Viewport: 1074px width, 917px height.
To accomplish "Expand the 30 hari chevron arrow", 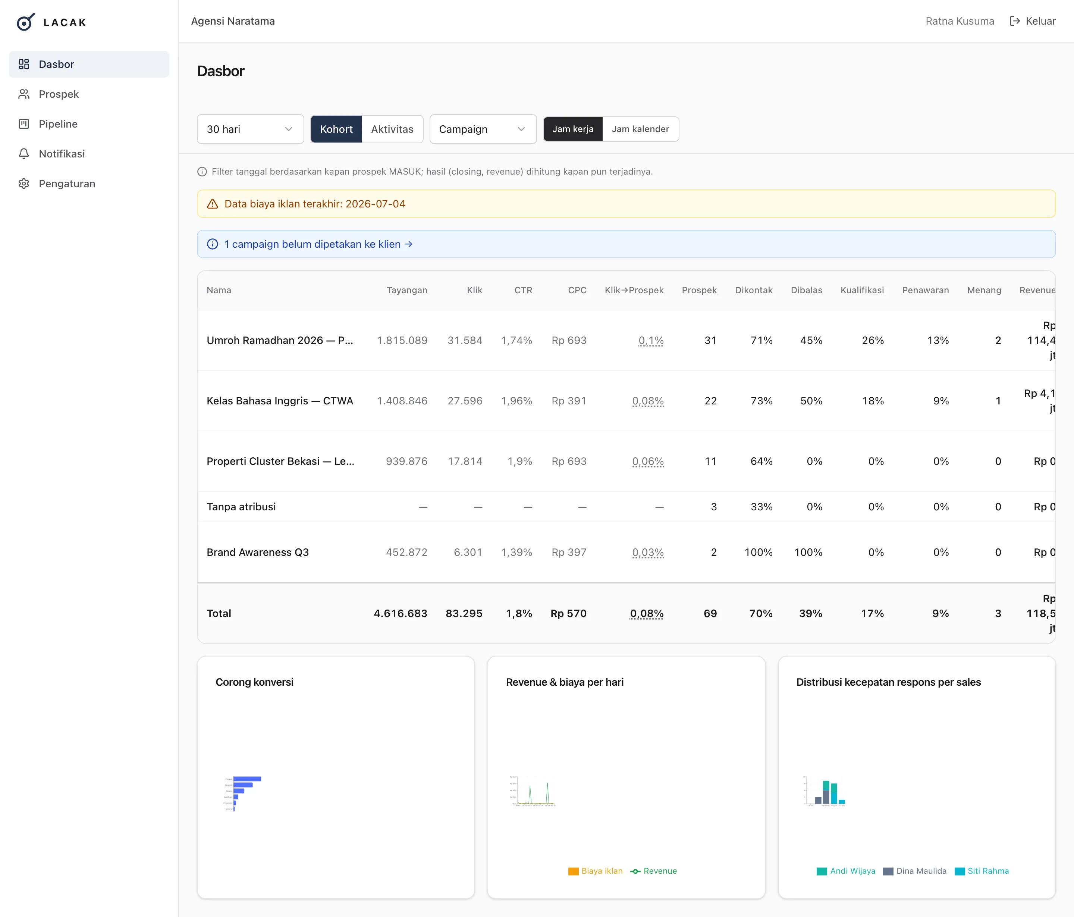I will click(x=289, y=129).
